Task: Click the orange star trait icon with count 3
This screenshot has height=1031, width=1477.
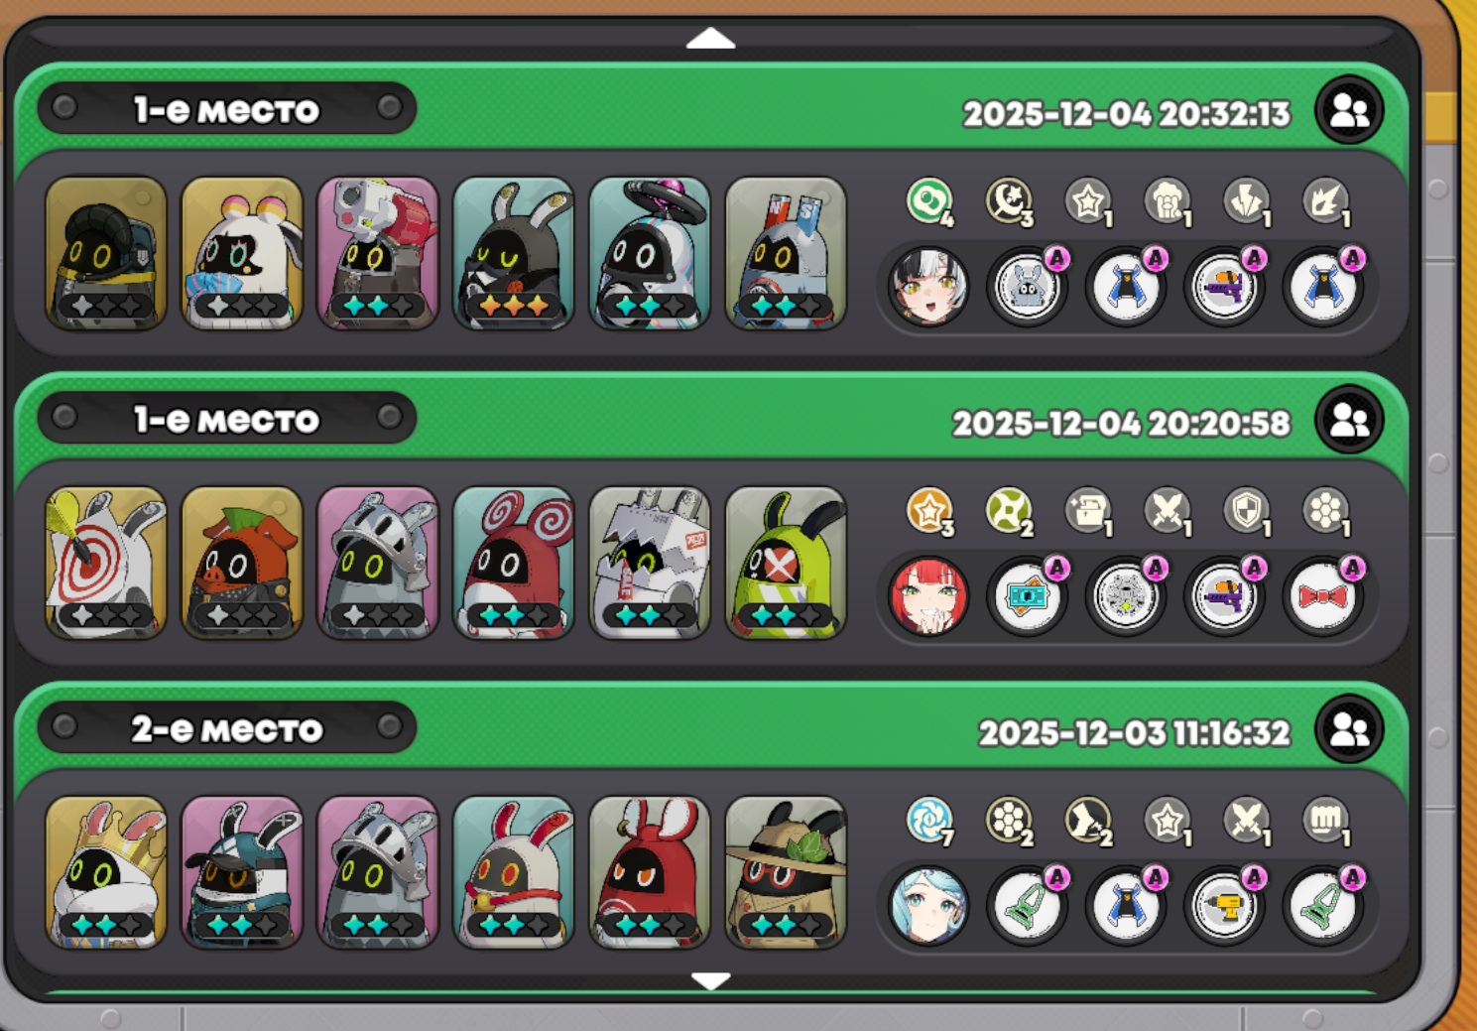Action: [x=930, y=512]
